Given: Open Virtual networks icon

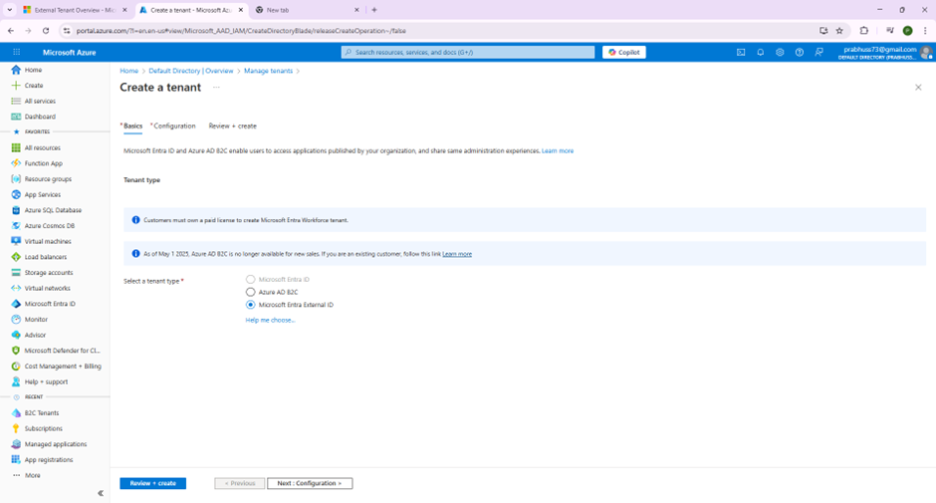Looking at the screenshot, I should click(x=16, y=288).
